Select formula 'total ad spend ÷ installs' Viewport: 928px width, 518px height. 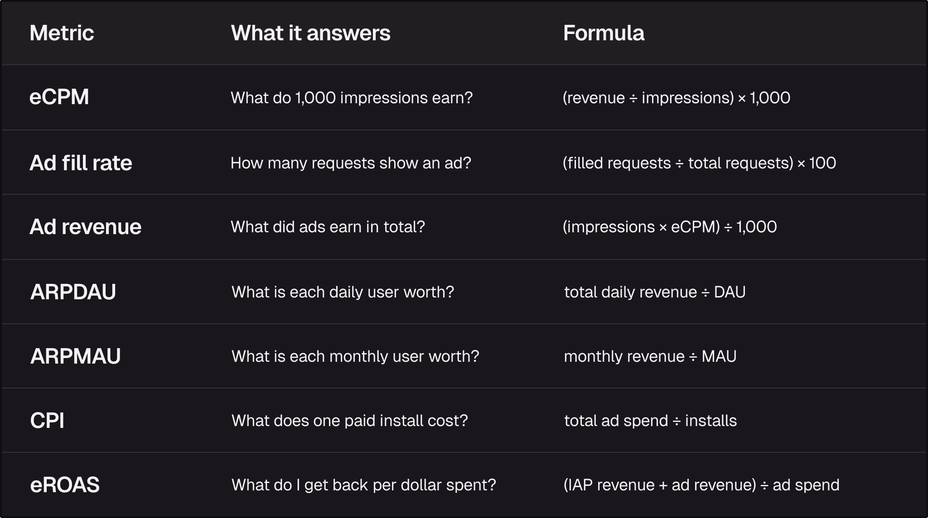650,421
